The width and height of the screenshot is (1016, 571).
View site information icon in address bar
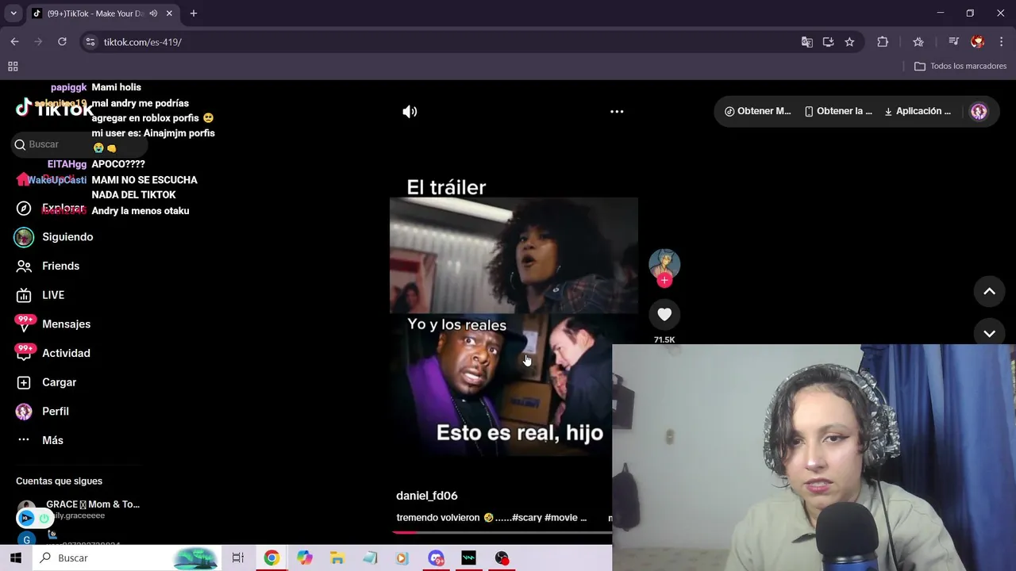pos(90,42)
